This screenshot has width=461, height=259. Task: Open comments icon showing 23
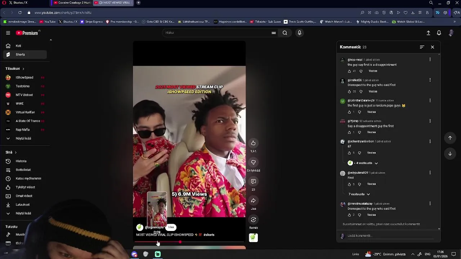(253, 181)
